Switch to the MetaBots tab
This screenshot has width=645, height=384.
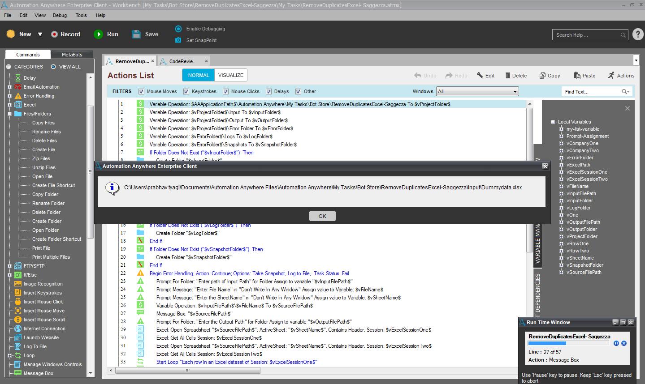(x=72, y=55)
